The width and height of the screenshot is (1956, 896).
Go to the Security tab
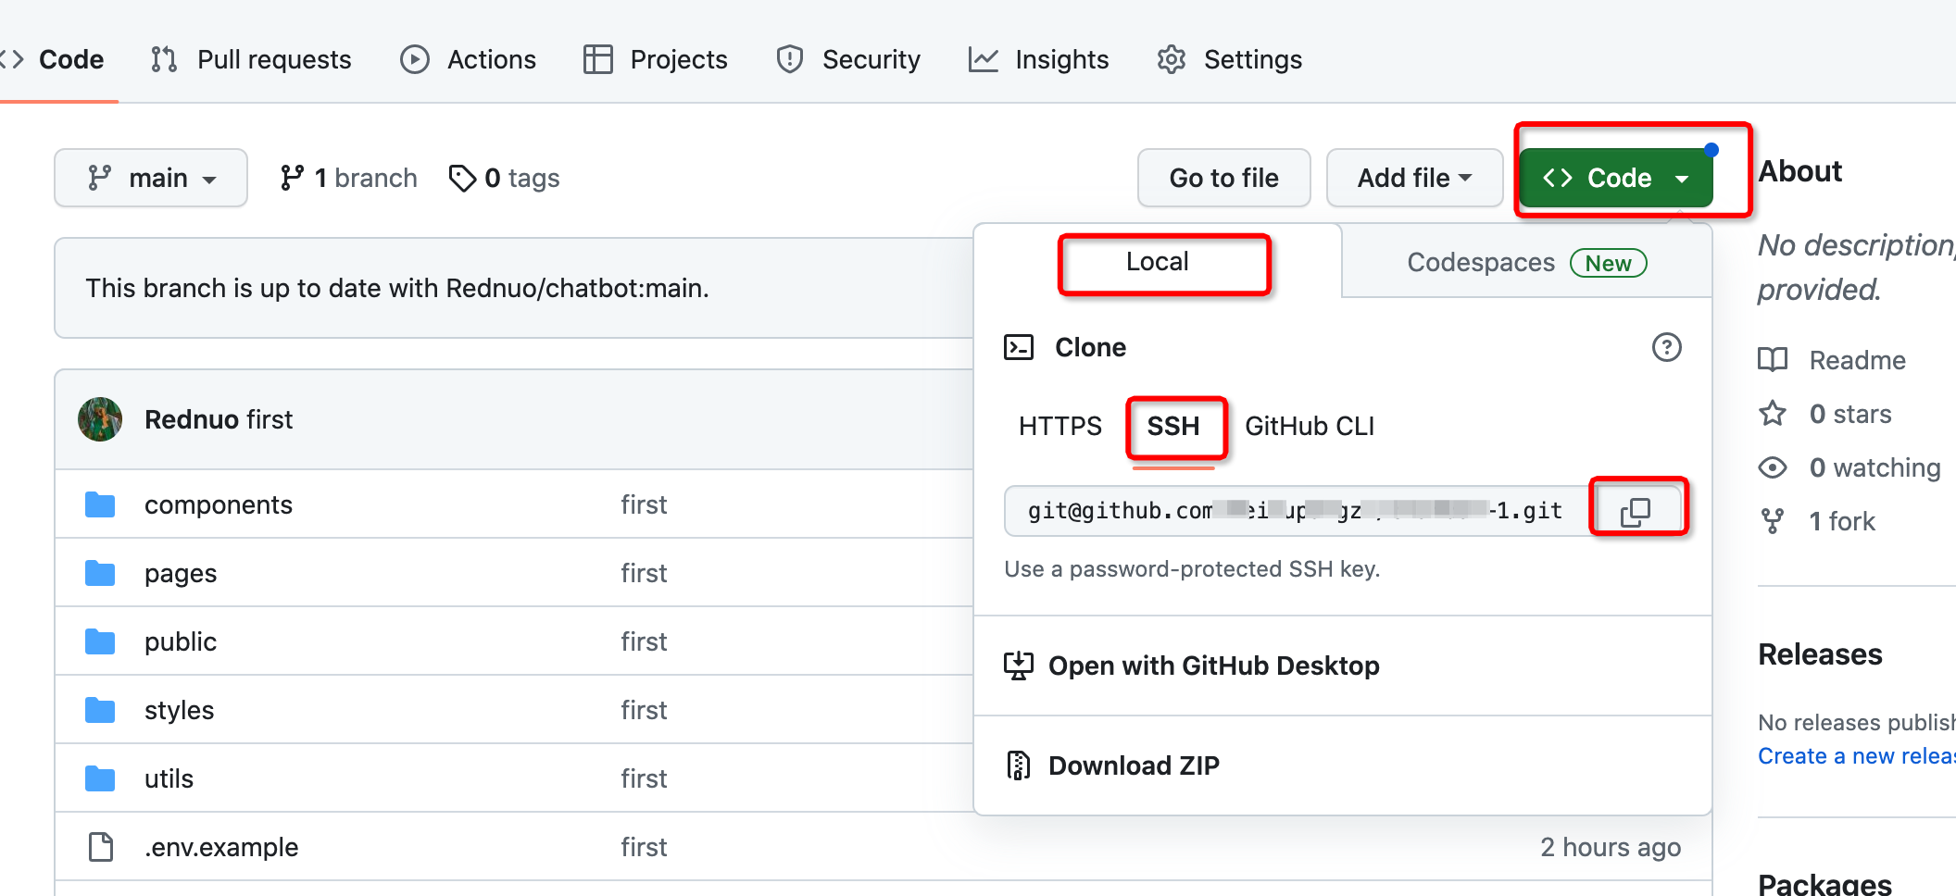tap(848, 59)
